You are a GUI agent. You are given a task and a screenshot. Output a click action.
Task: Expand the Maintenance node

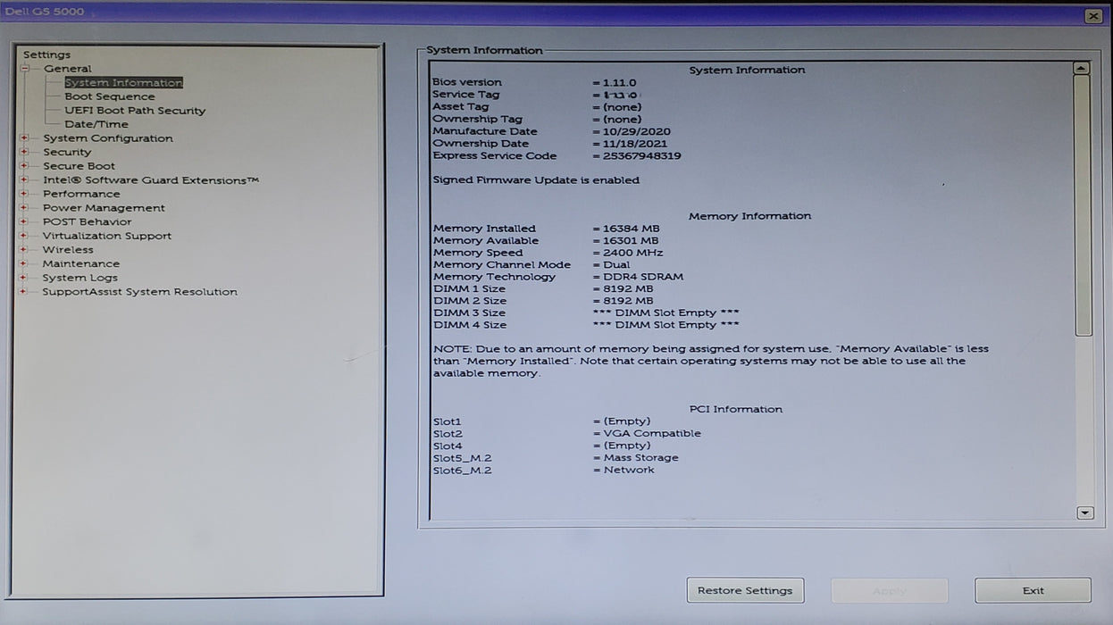(24, 263)
